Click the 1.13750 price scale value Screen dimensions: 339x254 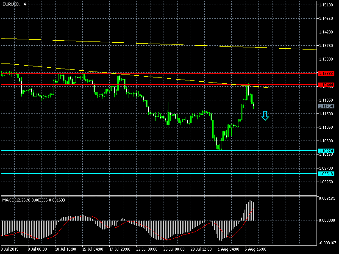(326, 46)
